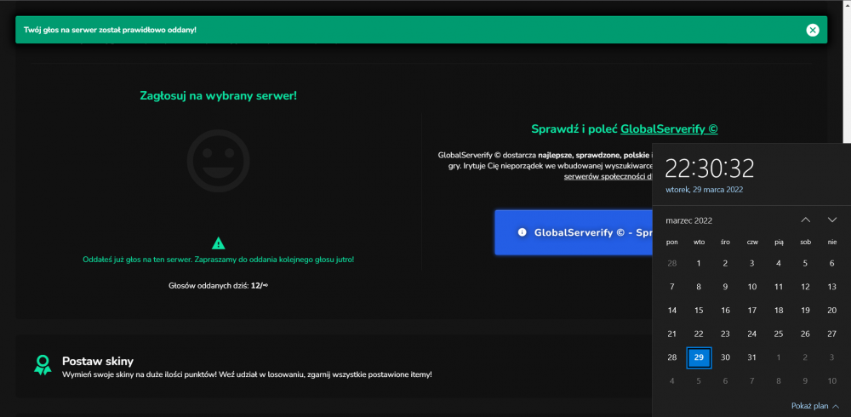Viewport: 851px width, 417px height.
Task: Click the info icon on blue button
Action: tap(523, 231)
